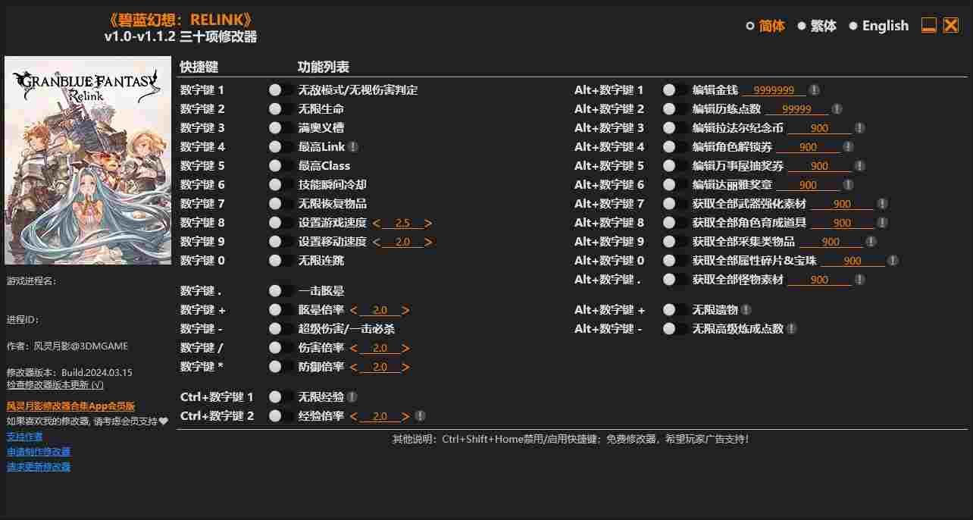Click the info icon beside 无限遗物

pos(746,310)
